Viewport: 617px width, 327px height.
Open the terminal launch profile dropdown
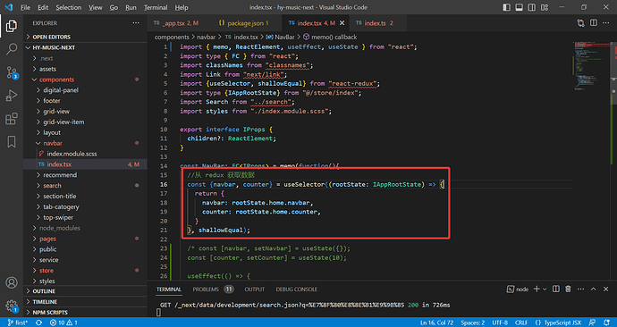[x=545, y=289]
